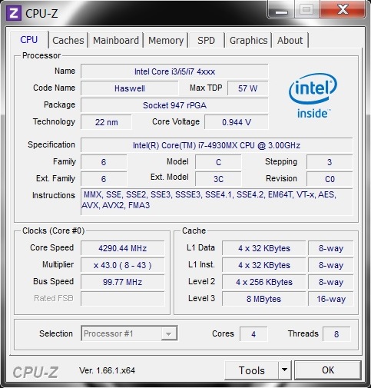Click the Specification field showing i7-4930MX

217,145
